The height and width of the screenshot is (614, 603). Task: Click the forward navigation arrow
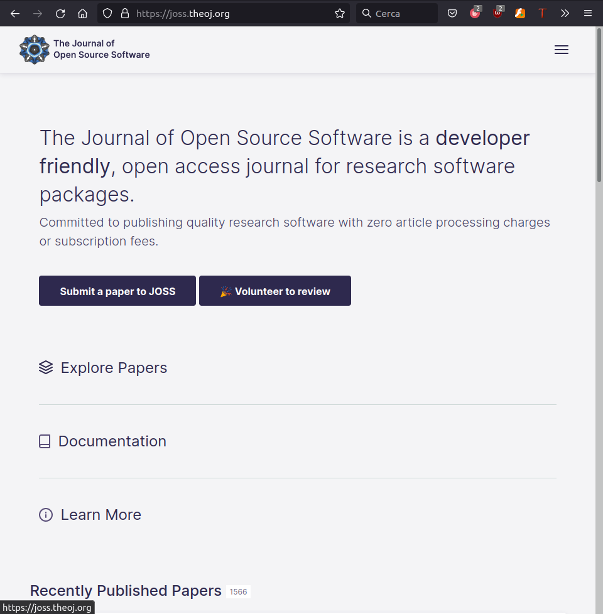[x=38, y=14]
